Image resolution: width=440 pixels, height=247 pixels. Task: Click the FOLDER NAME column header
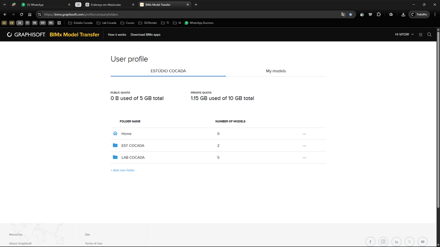pos(130,121)
